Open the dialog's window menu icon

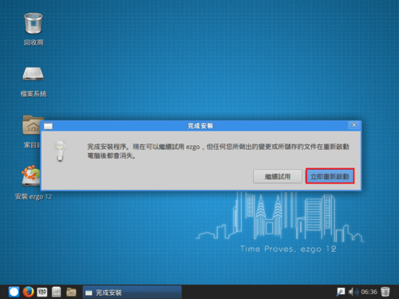(x=48, y=126)
